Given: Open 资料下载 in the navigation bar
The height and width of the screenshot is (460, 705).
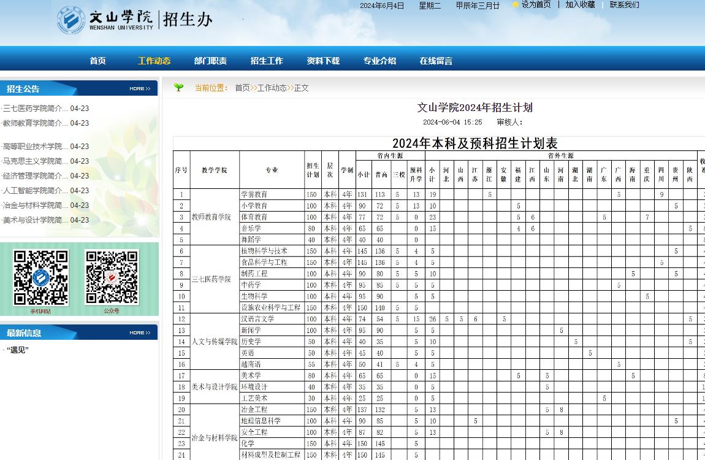Looking at the screenshot, I should point(323,61).
